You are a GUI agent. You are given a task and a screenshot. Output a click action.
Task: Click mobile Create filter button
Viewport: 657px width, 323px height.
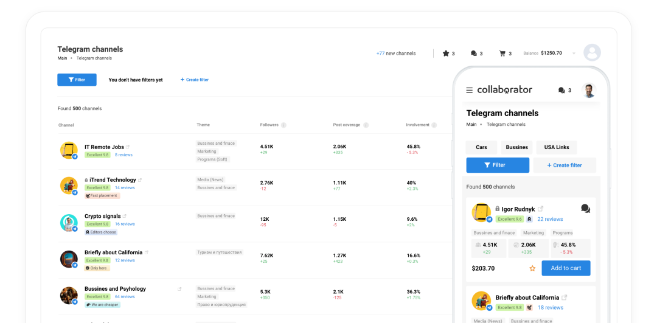pyautogui.click(x=565, y=165)
